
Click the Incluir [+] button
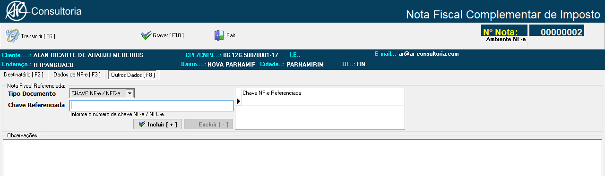(158, 124)
